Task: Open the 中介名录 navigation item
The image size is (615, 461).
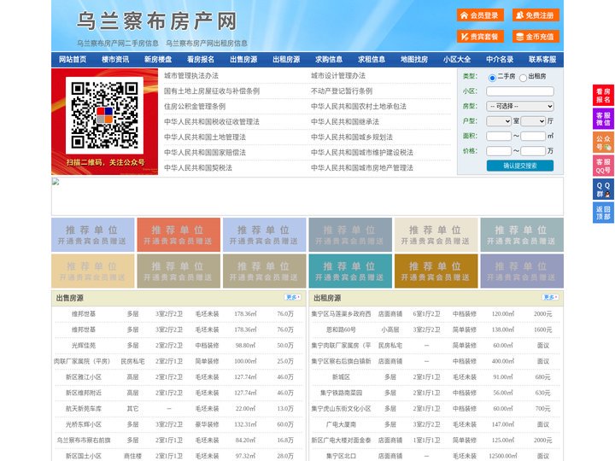Action: 500,60
